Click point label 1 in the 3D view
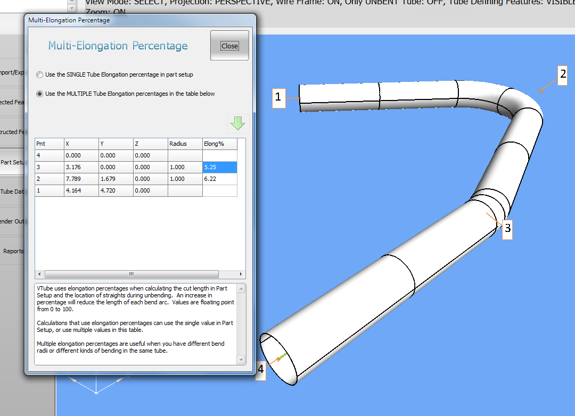 point(278,97)
